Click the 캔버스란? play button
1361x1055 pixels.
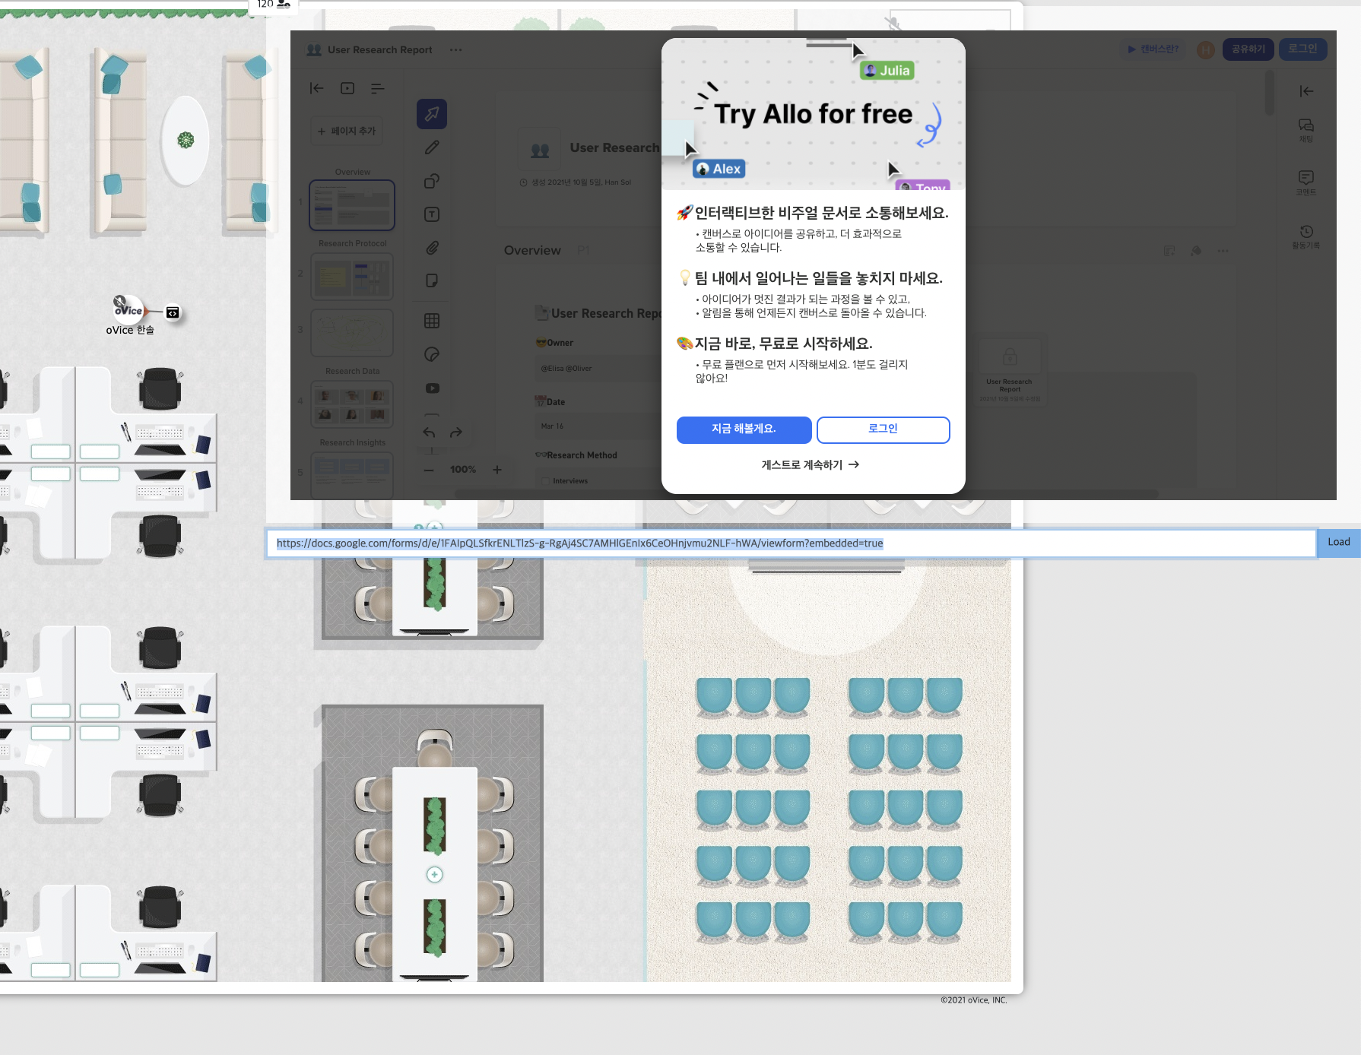[1153, 49]
